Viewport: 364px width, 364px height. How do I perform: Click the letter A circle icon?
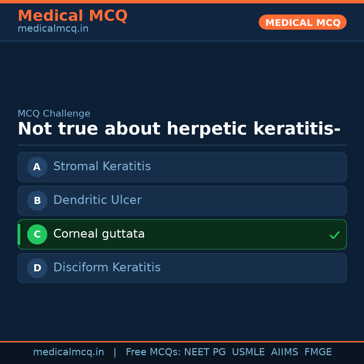tap(37, 167)
